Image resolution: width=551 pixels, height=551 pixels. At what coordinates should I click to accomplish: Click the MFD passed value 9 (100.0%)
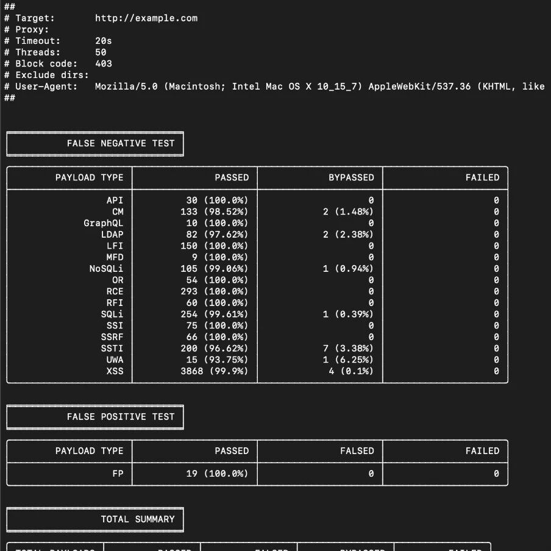coord(220,257)
